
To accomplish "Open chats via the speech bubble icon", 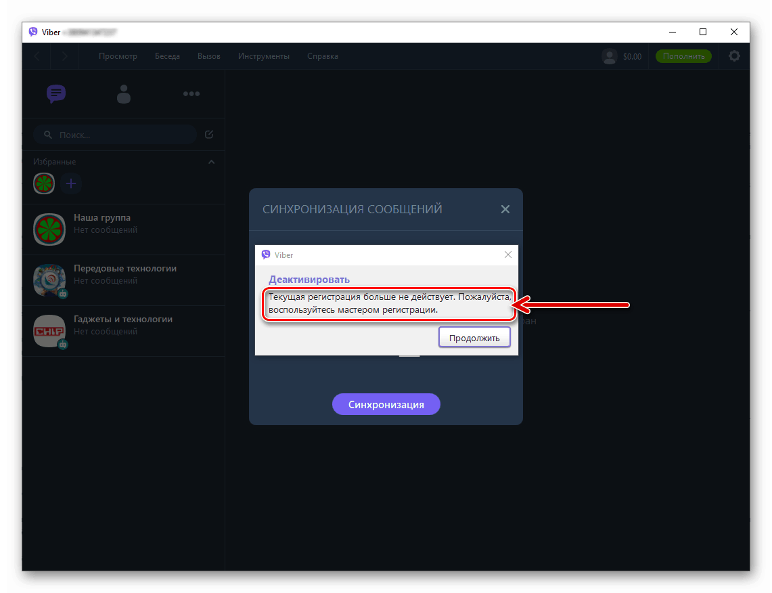I will click(x=56, y=94).
